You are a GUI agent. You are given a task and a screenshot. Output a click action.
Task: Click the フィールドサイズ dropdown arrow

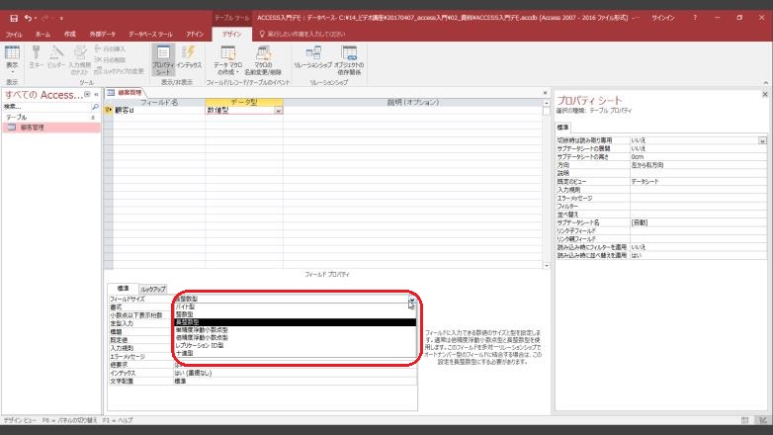point(411,299)
